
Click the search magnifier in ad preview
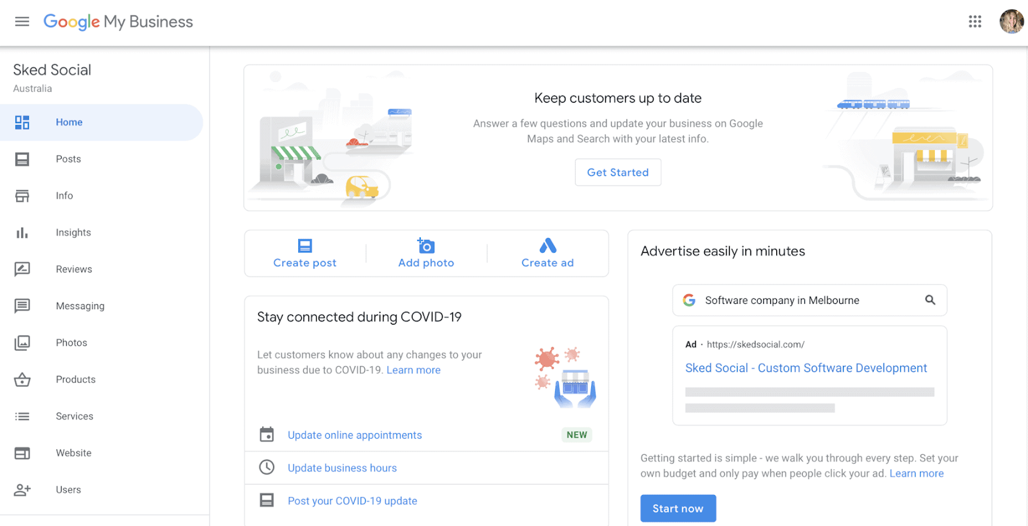(x=930, y=300)
